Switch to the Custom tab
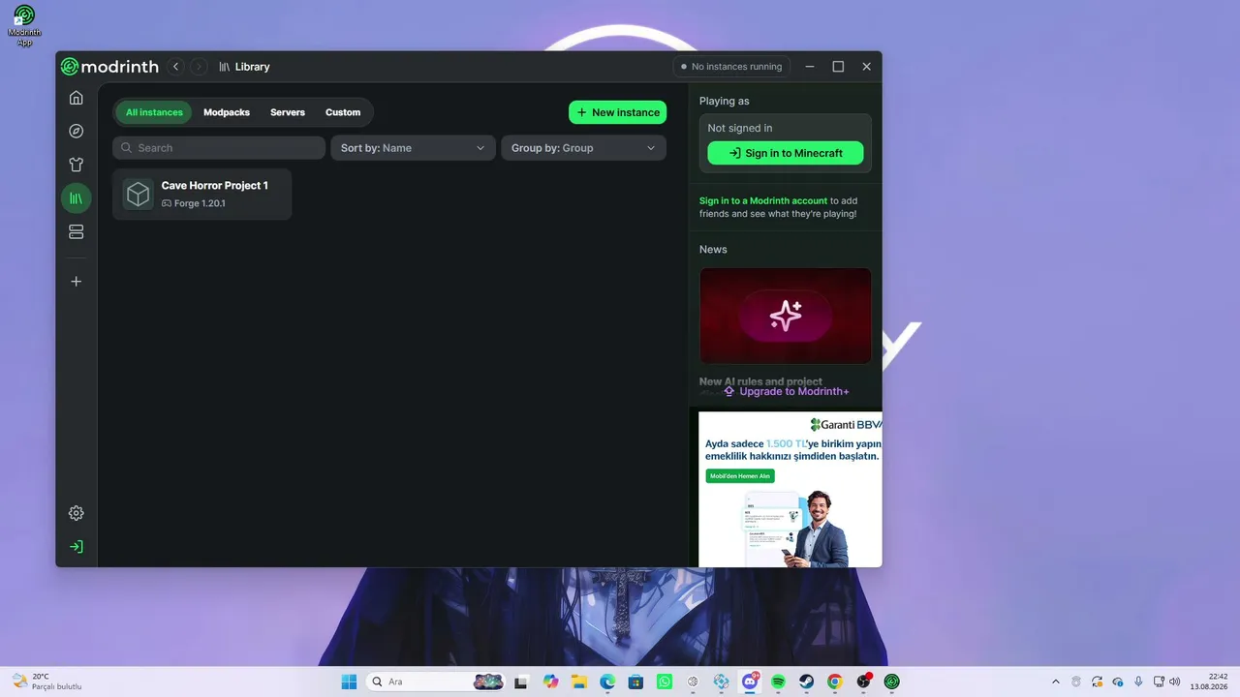Screen dimensions: 1240x697 (343, 112)
